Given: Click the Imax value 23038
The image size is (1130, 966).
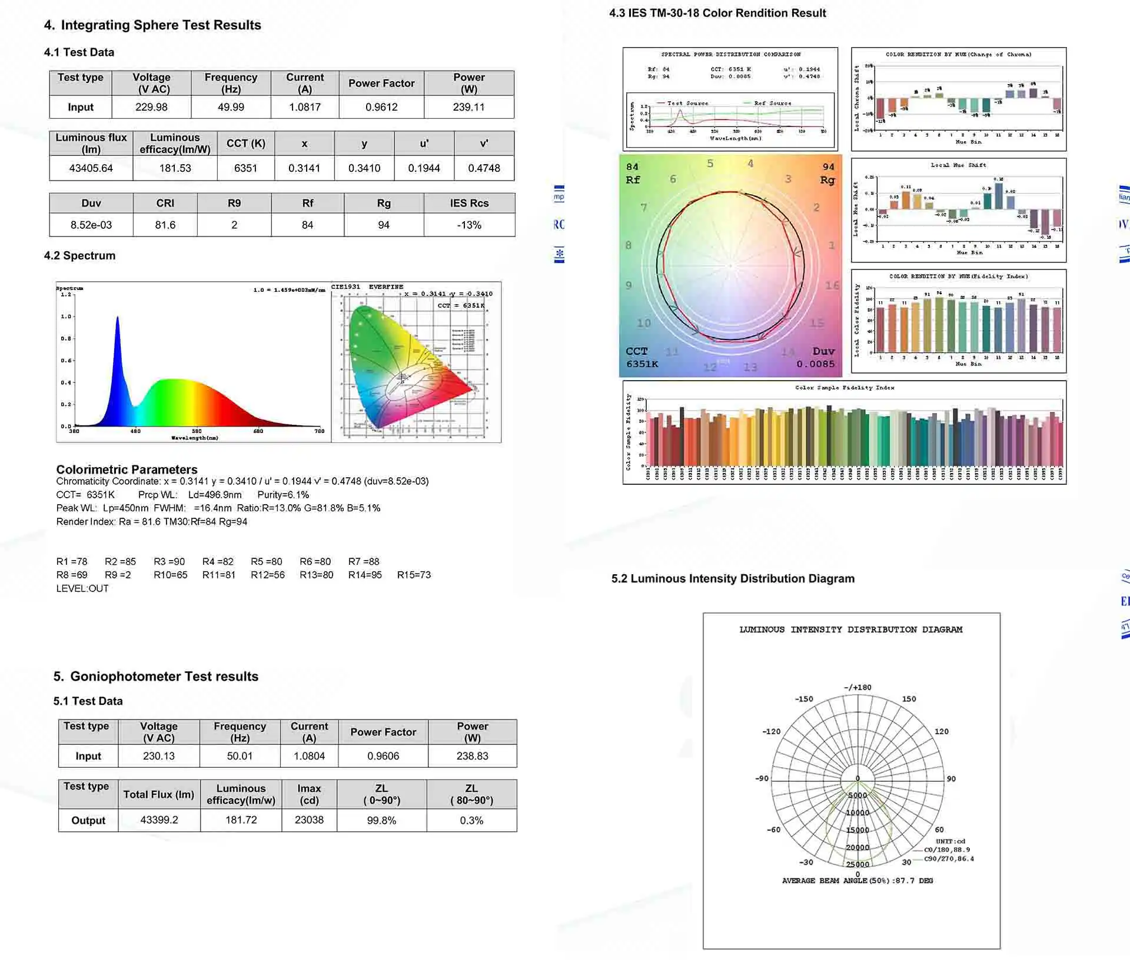Looking at the screenshot, I should (x=309, y=820).
